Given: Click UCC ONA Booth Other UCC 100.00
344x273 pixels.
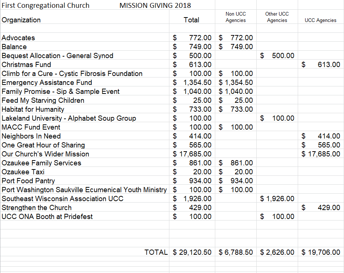Looking at the screenshot, I should tap(277, 216).
